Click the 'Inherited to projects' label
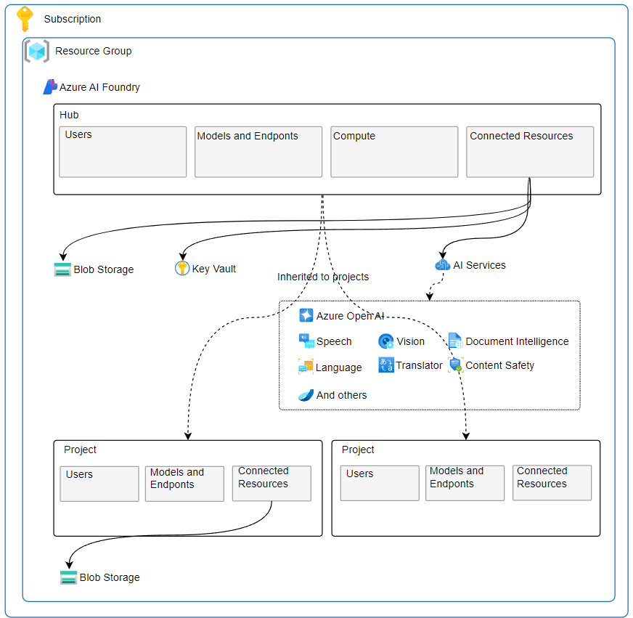The image size is (633, 618). coord(323,277)
